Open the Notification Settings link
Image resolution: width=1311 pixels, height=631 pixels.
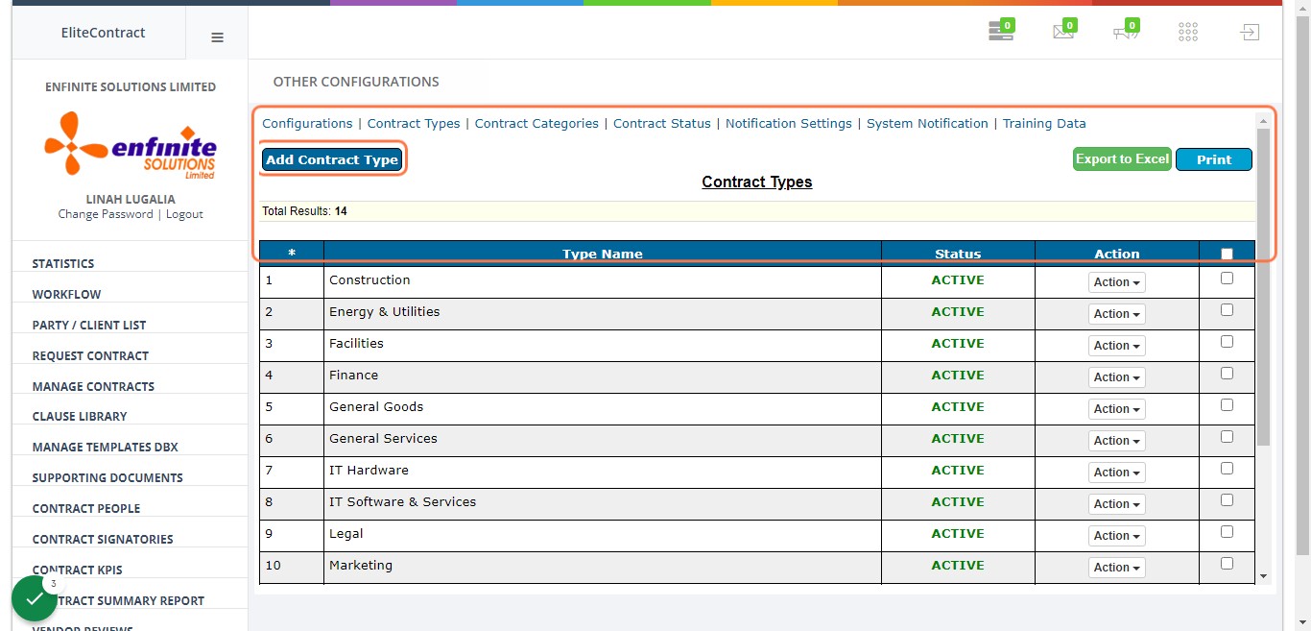(x=789, y=124)
